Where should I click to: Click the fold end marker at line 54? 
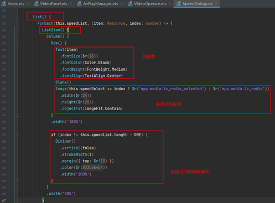click(18, 115)
